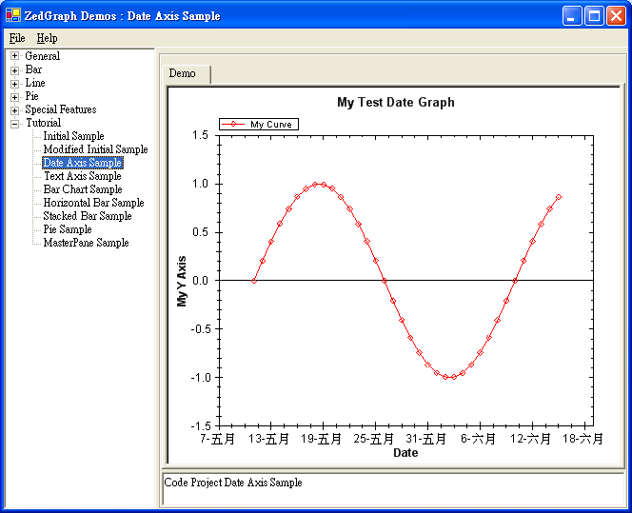Click the 0.0 y-axis value
632x513 pixels.
click(200, 281)
